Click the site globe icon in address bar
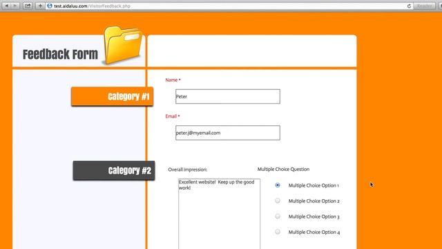Screen dimensions: 442x249 [x=50, y=6]
